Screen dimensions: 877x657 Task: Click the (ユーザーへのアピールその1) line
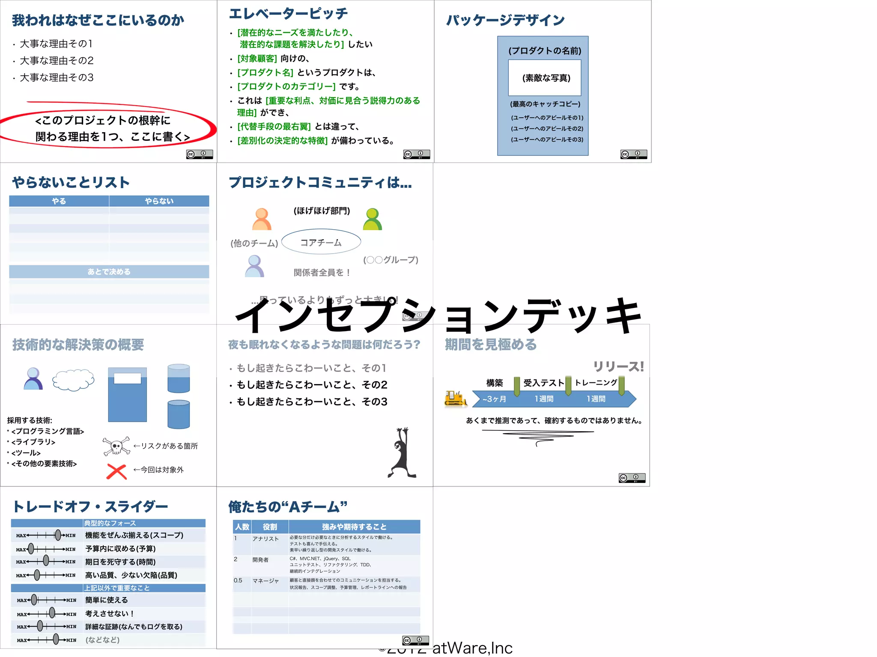(x=547, y=117)
